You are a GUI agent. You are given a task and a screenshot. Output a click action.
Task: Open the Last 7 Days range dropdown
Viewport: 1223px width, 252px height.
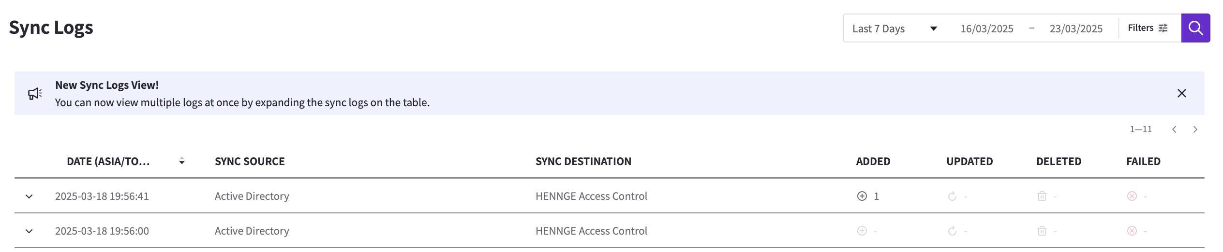click(x=895, y=28)
